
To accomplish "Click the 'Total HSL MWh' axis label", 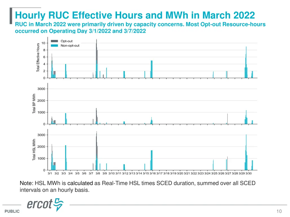I will 34,150.
